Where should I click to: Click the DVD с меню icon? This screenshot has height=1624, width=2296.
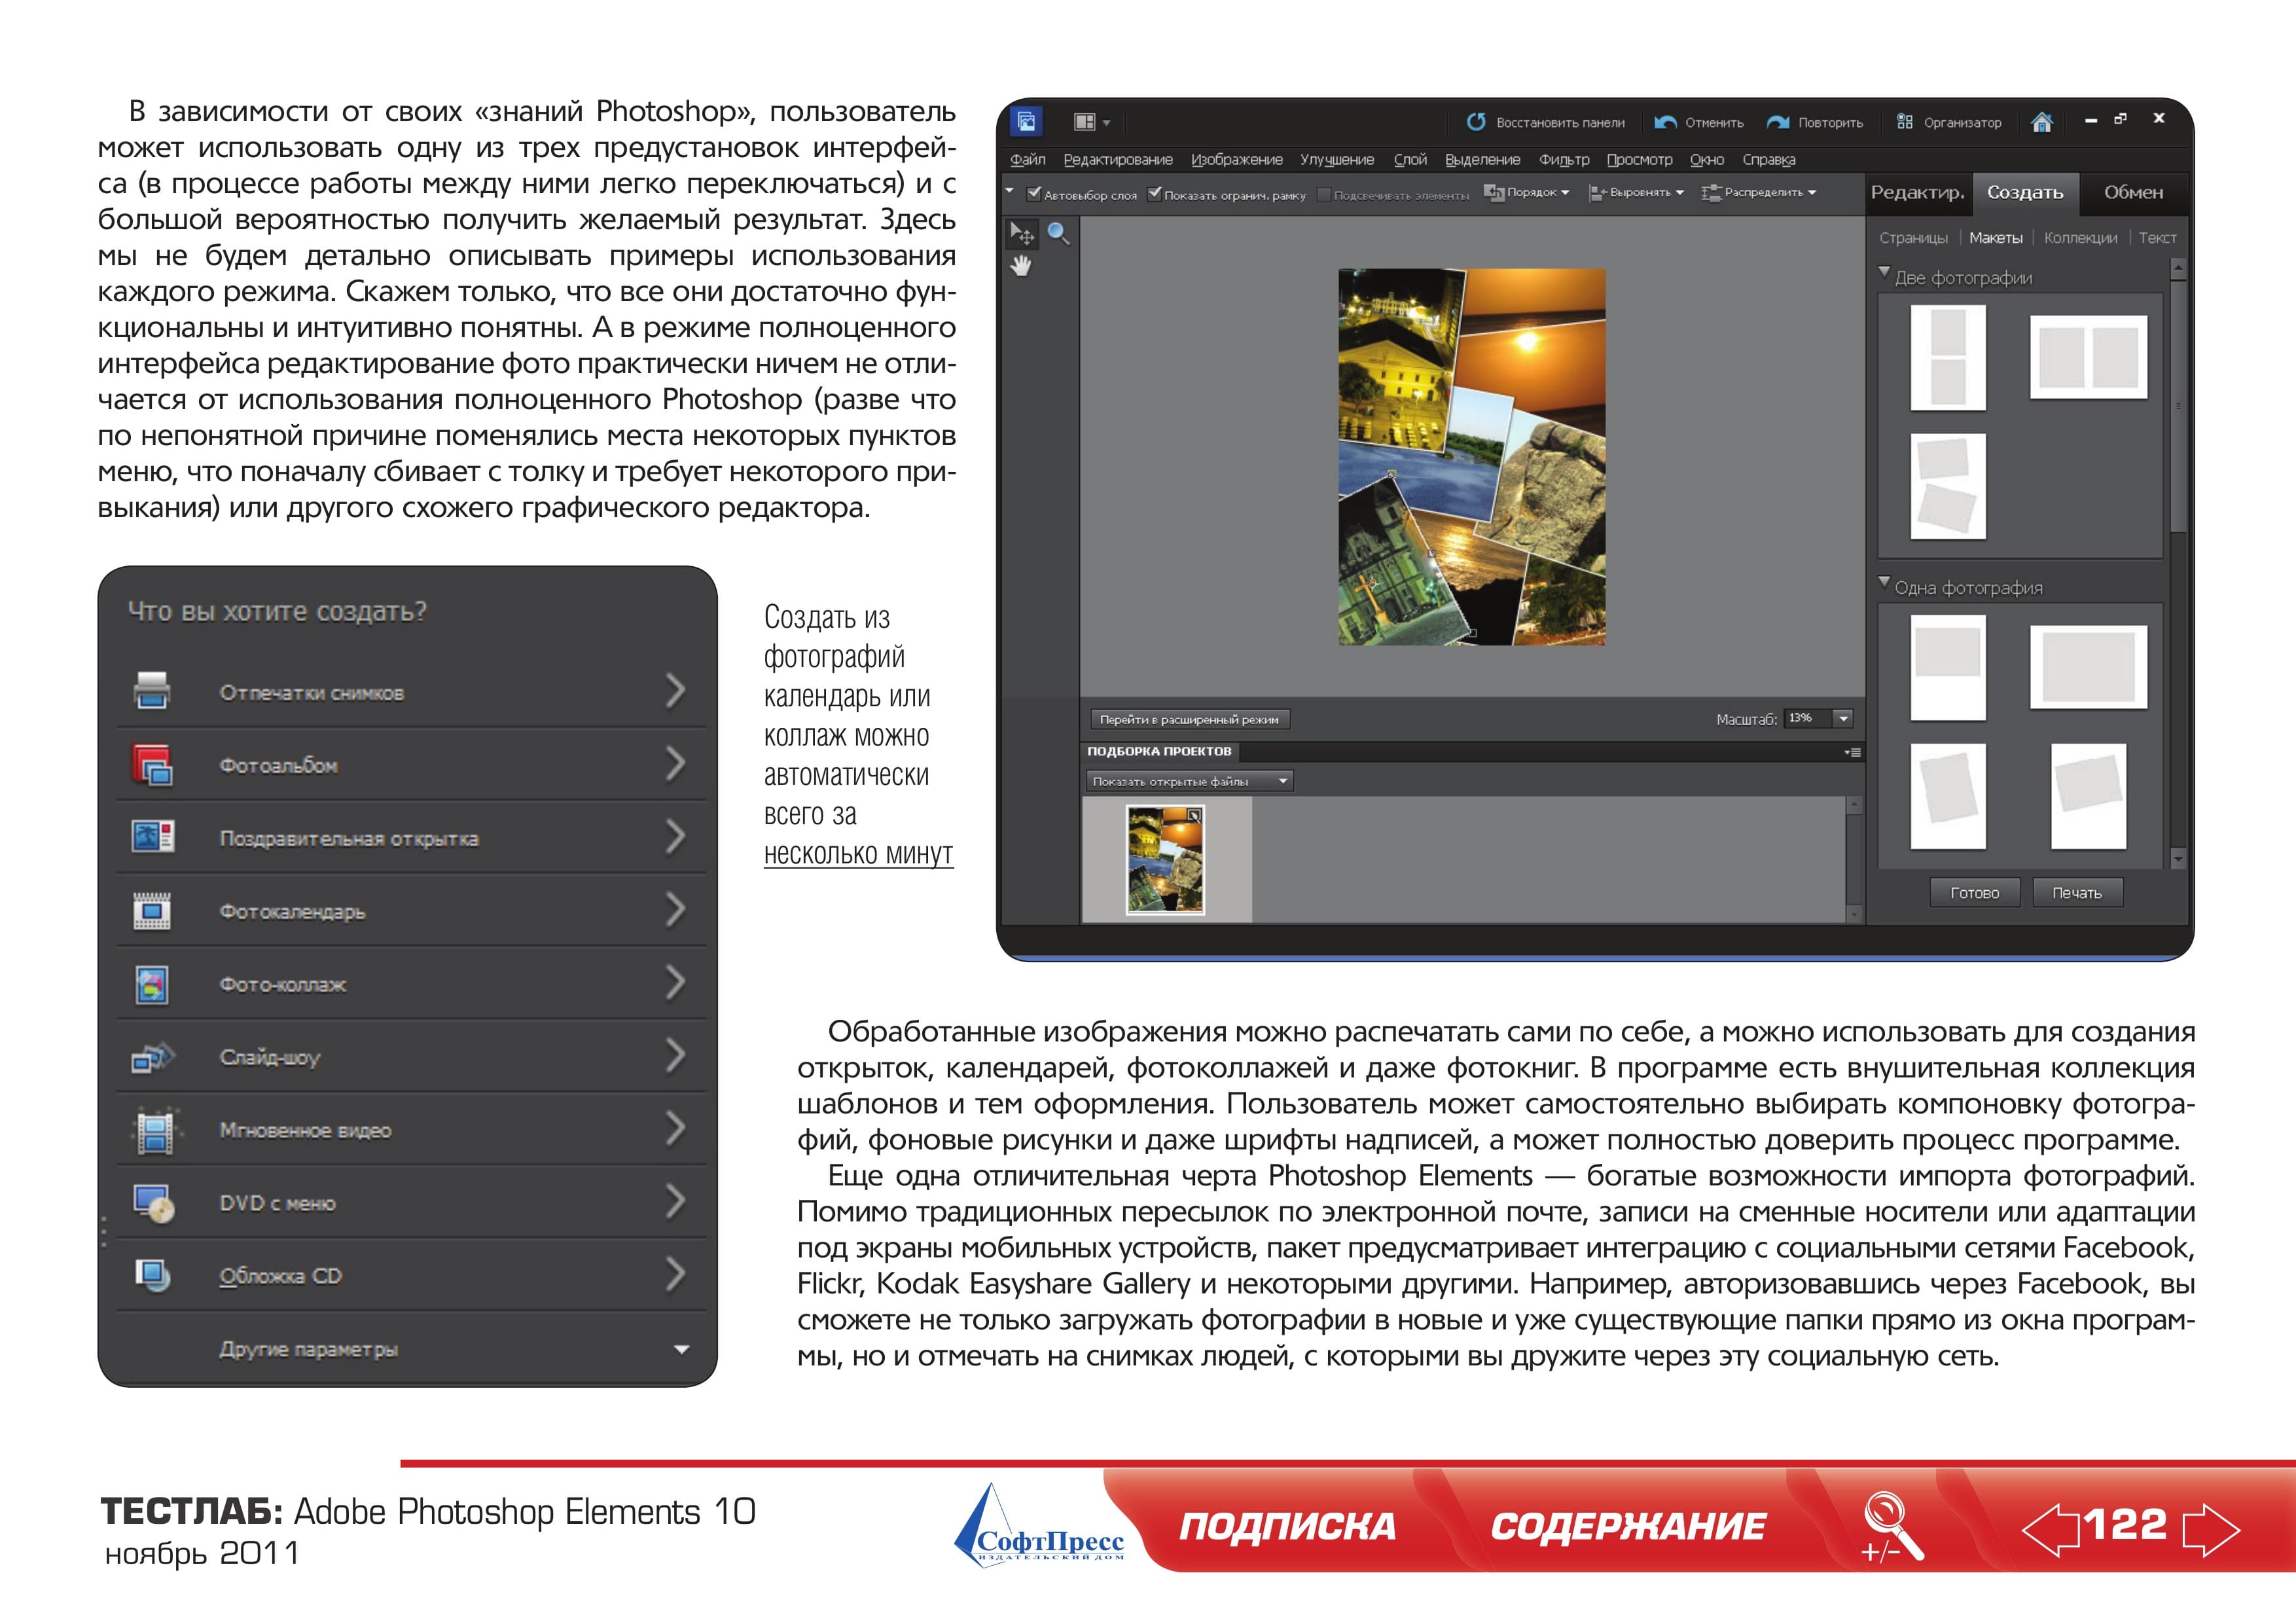point(154,1204)
